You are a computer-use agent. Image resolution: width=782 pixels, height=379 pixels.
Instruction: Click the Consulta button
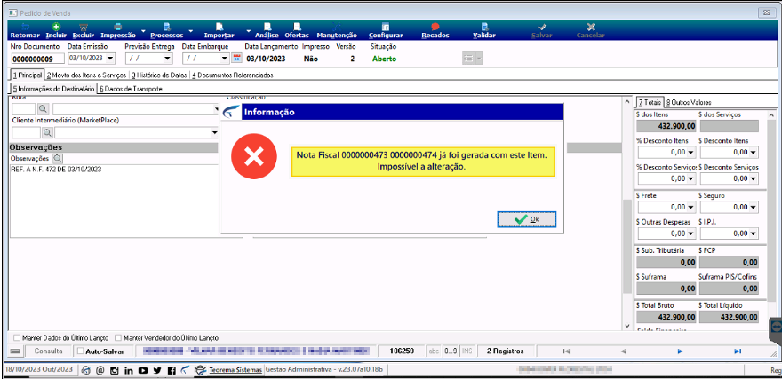[48, 351]
